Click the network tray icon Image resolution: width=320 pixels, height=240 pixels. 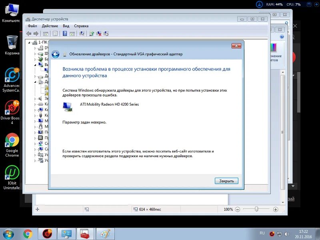(279, 234)
